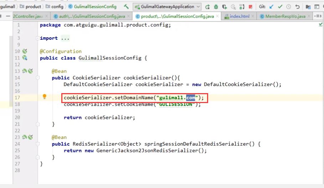
Task: Switch to the index.html tab
Action: (x=239, y=16)
